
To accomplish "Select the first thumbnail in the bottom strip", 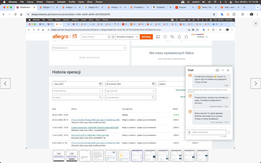I will point(59,156).
